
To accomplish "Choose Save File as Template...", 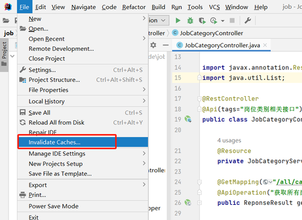I will pyautogui.click(x=83, y=173).
